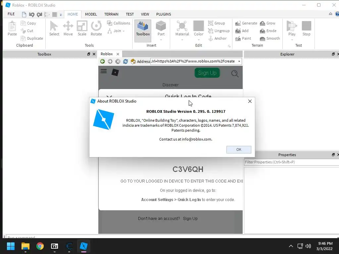Click the browser Home icon
Image resolution: width=339 pixels, height=254 pixels.
(x=133, y=61)
